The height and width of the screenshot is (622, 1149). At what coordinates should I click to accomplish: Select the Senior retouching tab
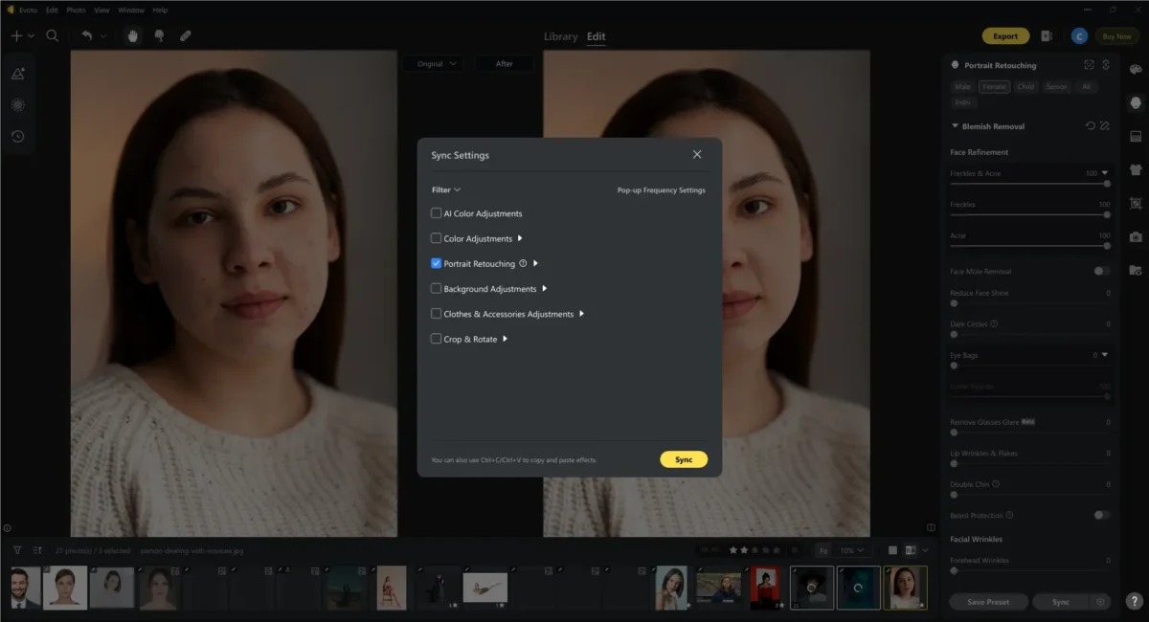pos(1056,87)
